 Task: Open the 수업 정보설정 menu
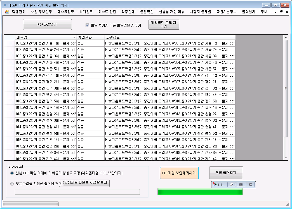41,12
